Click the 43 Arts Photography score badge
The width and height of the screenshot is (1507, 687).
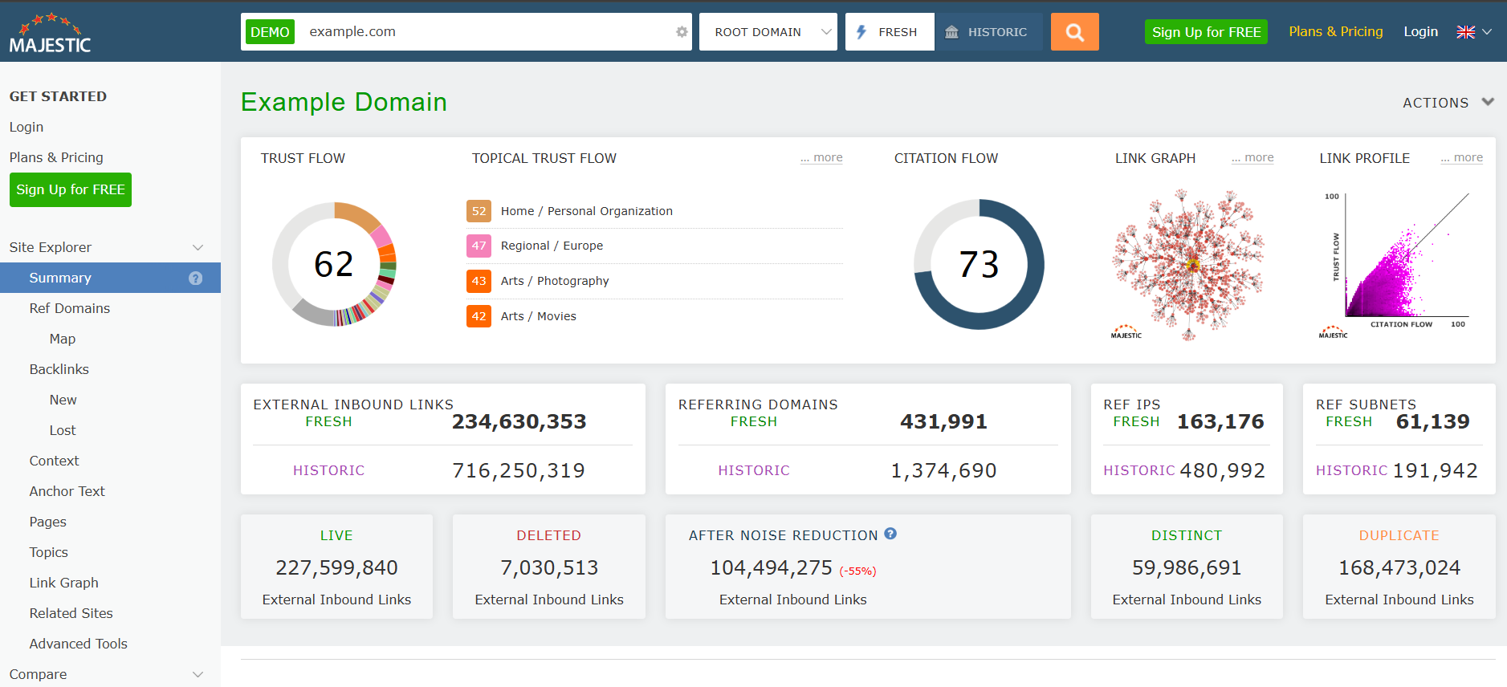(x=479, y=281)
